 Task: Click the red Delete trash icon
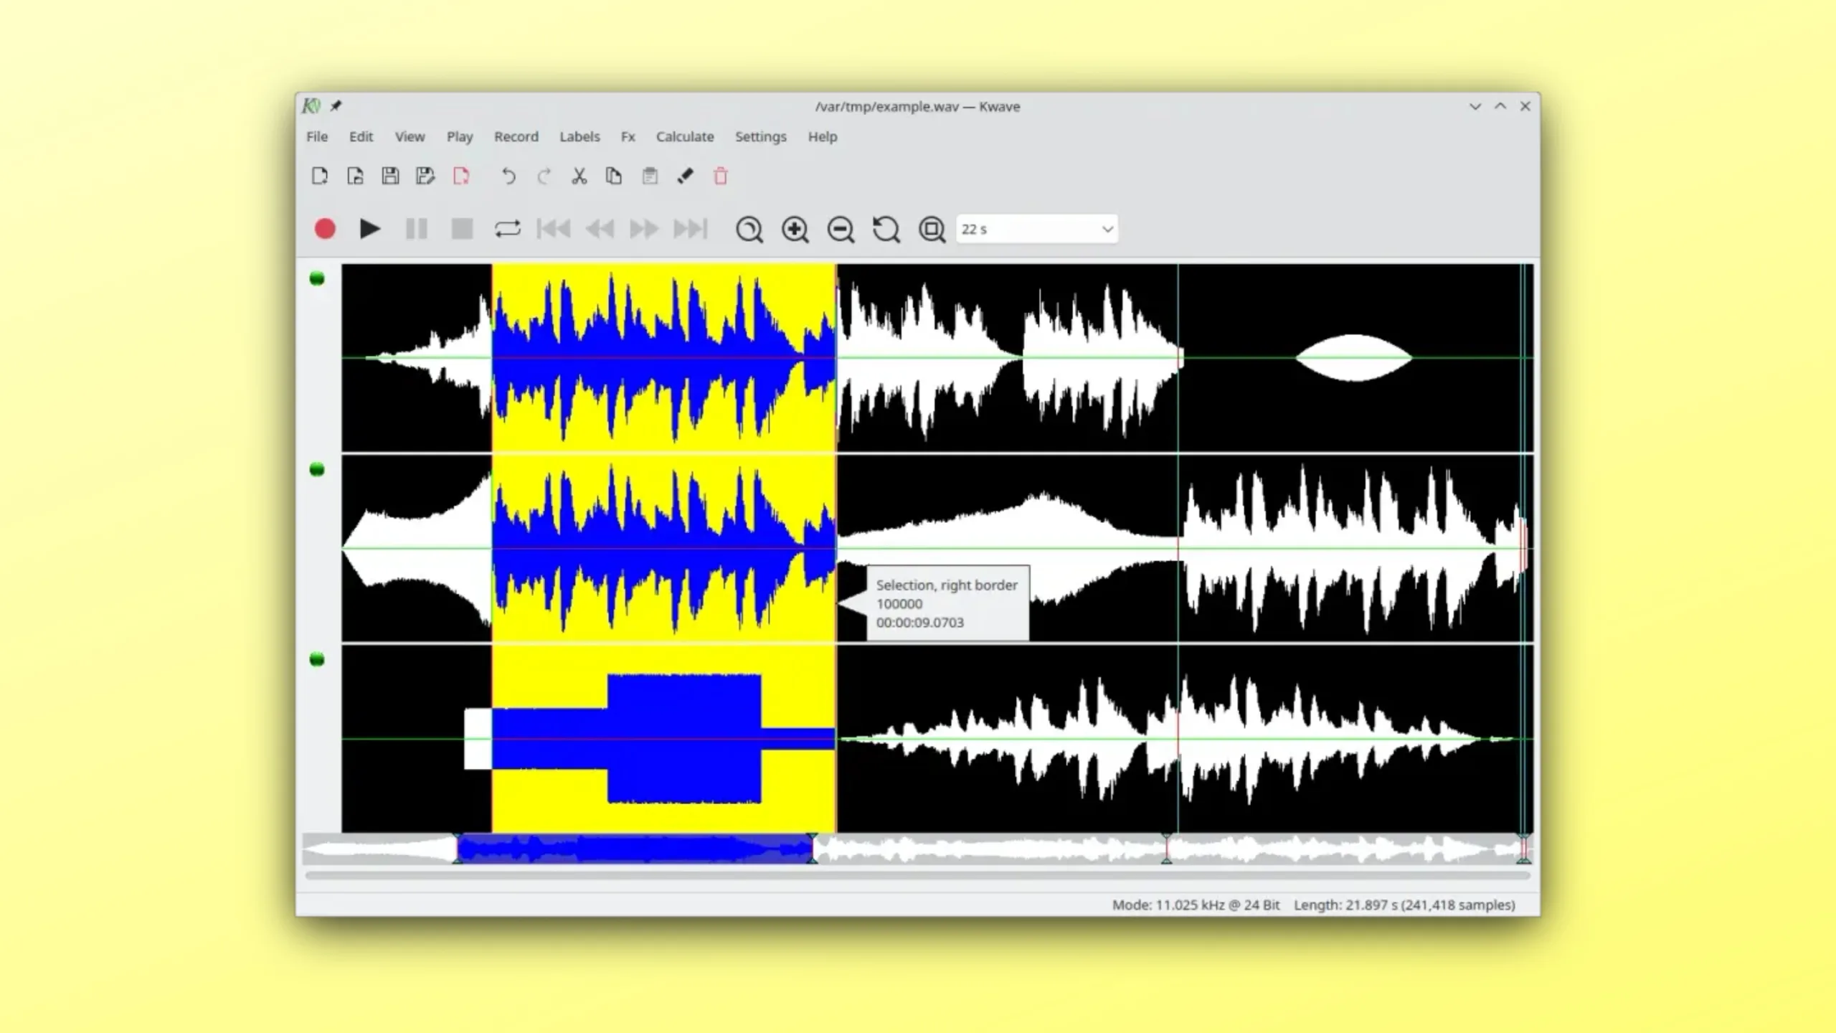tap(721, 176)
